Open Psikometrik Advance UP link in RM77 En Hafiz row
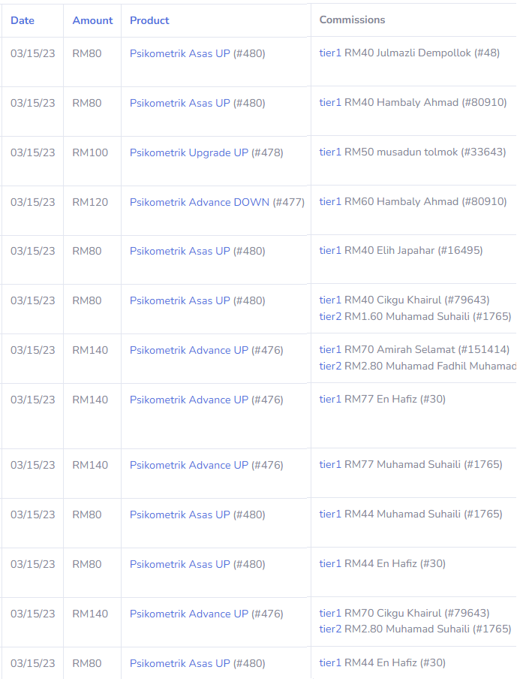The image size is (517, 679). [x=188, y=400]
